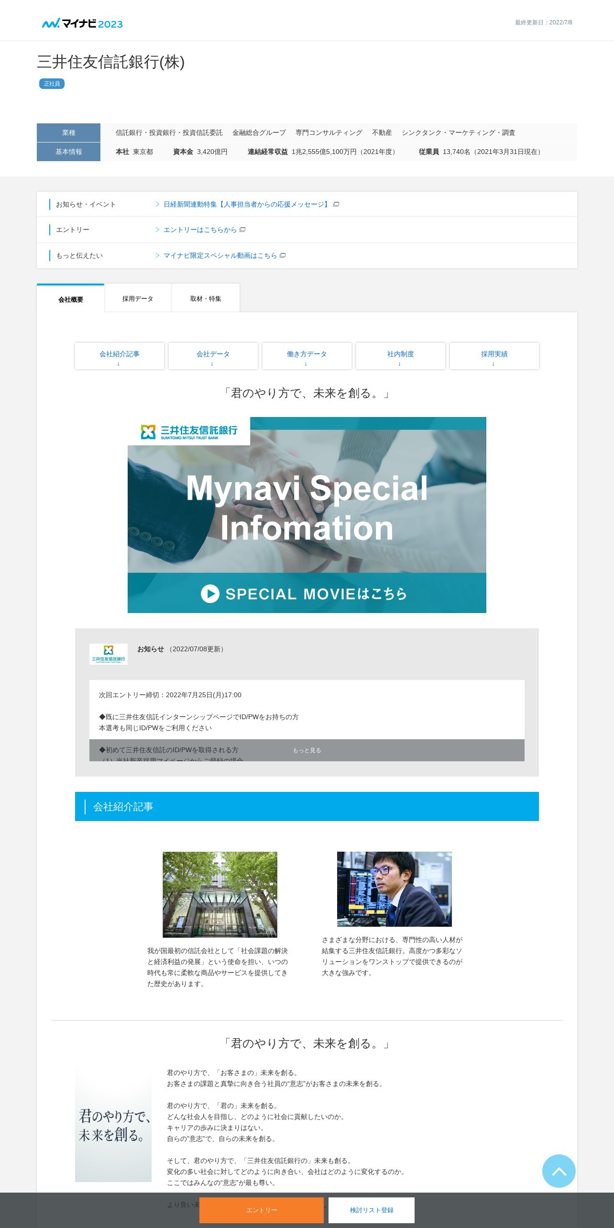Viewport: 614px width, 1228px height.
Task: Click the 三井住友信託銀行 logo on banner
Action: click(189, 431)
